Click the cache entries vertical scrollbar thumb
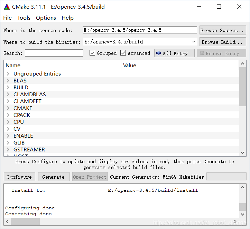 [242, 87]
